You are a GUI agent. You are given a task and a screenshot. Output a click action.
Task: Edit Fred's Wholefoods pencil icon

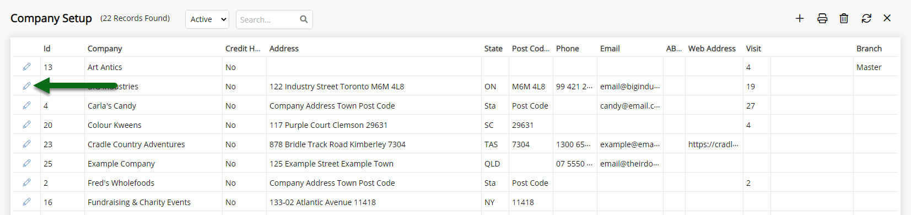[26, 182]
